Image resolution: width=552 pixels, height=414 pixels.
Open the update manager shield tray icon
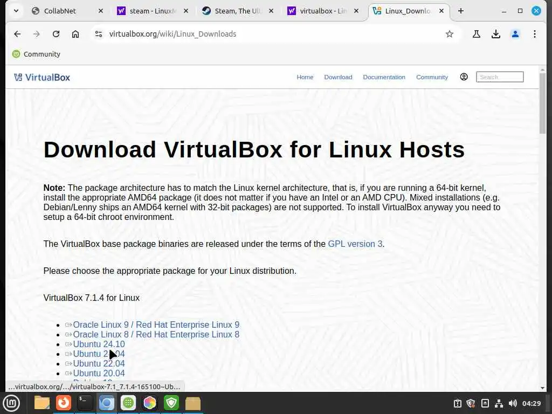click(471, 403)
